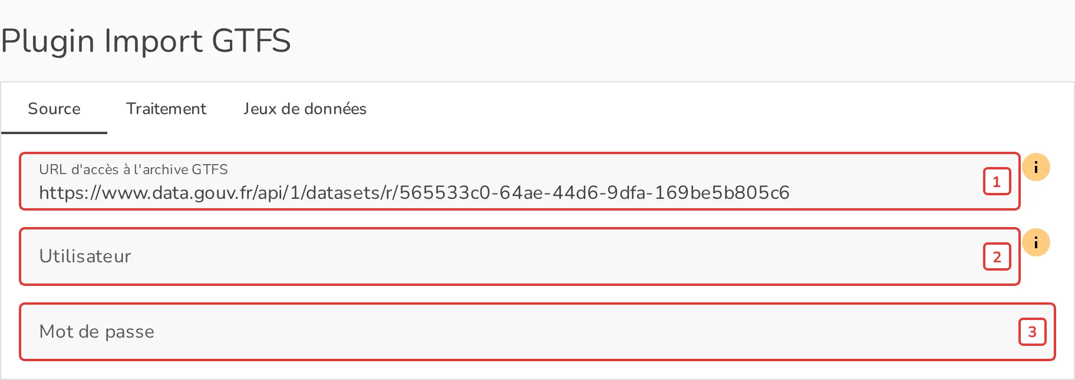Select the Source tab
Viewport: 1075px width, 380px height.
coord(54,109)
